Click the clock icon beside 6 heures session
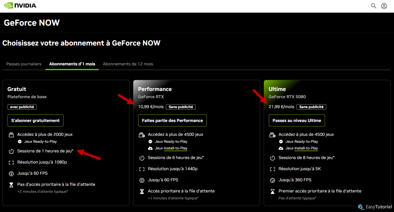The height and width of the screenshot is (212, 394). point(142,158)
